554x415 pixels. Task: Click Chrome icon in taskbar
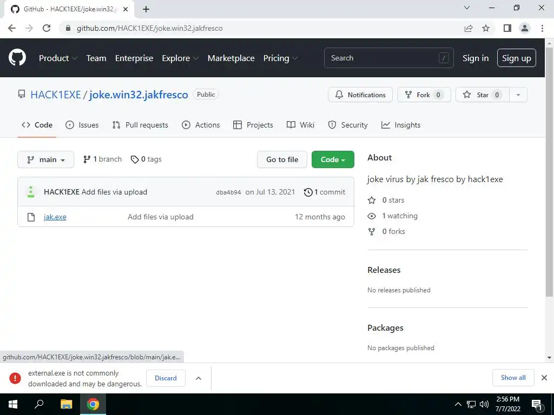(x=93, y=404)
